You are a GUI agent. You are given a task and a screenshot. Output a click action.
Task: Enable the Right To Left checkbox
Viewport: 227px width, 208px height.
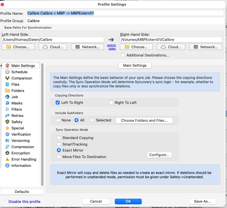click(111, 102)
